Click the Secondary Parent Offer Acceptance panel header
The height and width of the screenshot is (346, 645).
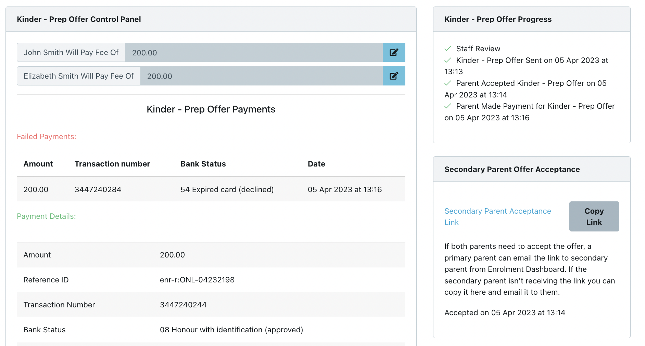(512, 169)
